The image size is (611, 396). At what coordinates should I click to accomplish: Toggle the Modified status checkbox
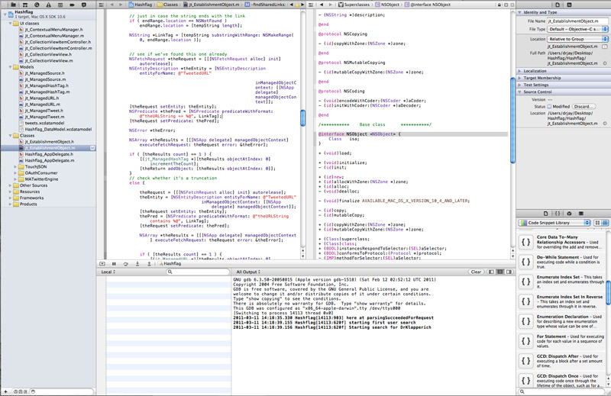pyautogui.click(x=548, y=106)
